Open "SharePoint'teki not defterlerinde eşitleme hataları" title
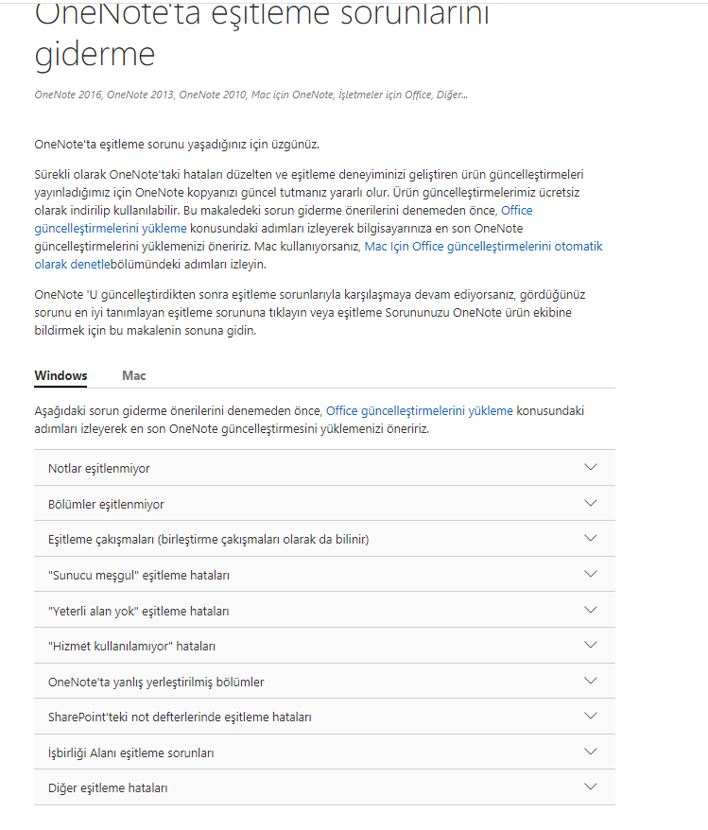The height and width of the screenshot is (830, 708). (180, 718)
